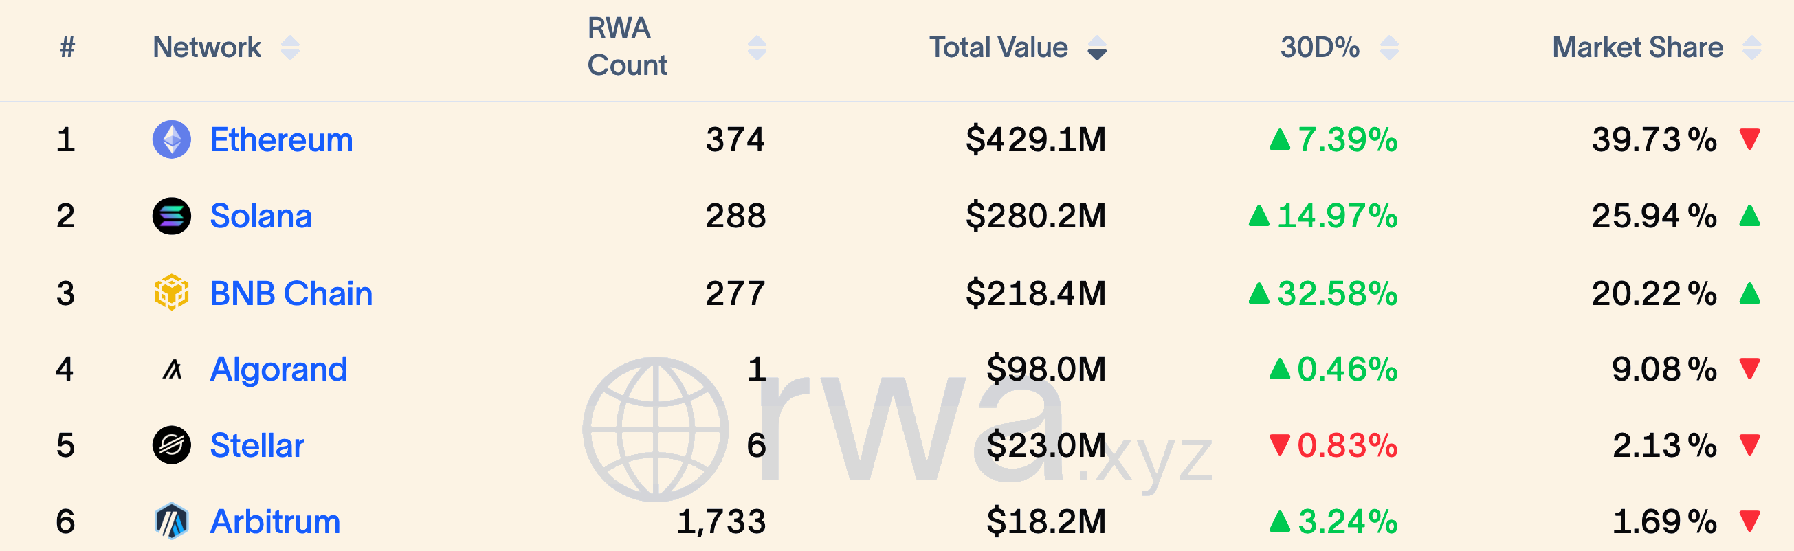Open the Algorand network link
Viewport: 1794px width, 551px height.
pyautogui.click(x=278, y=370)
